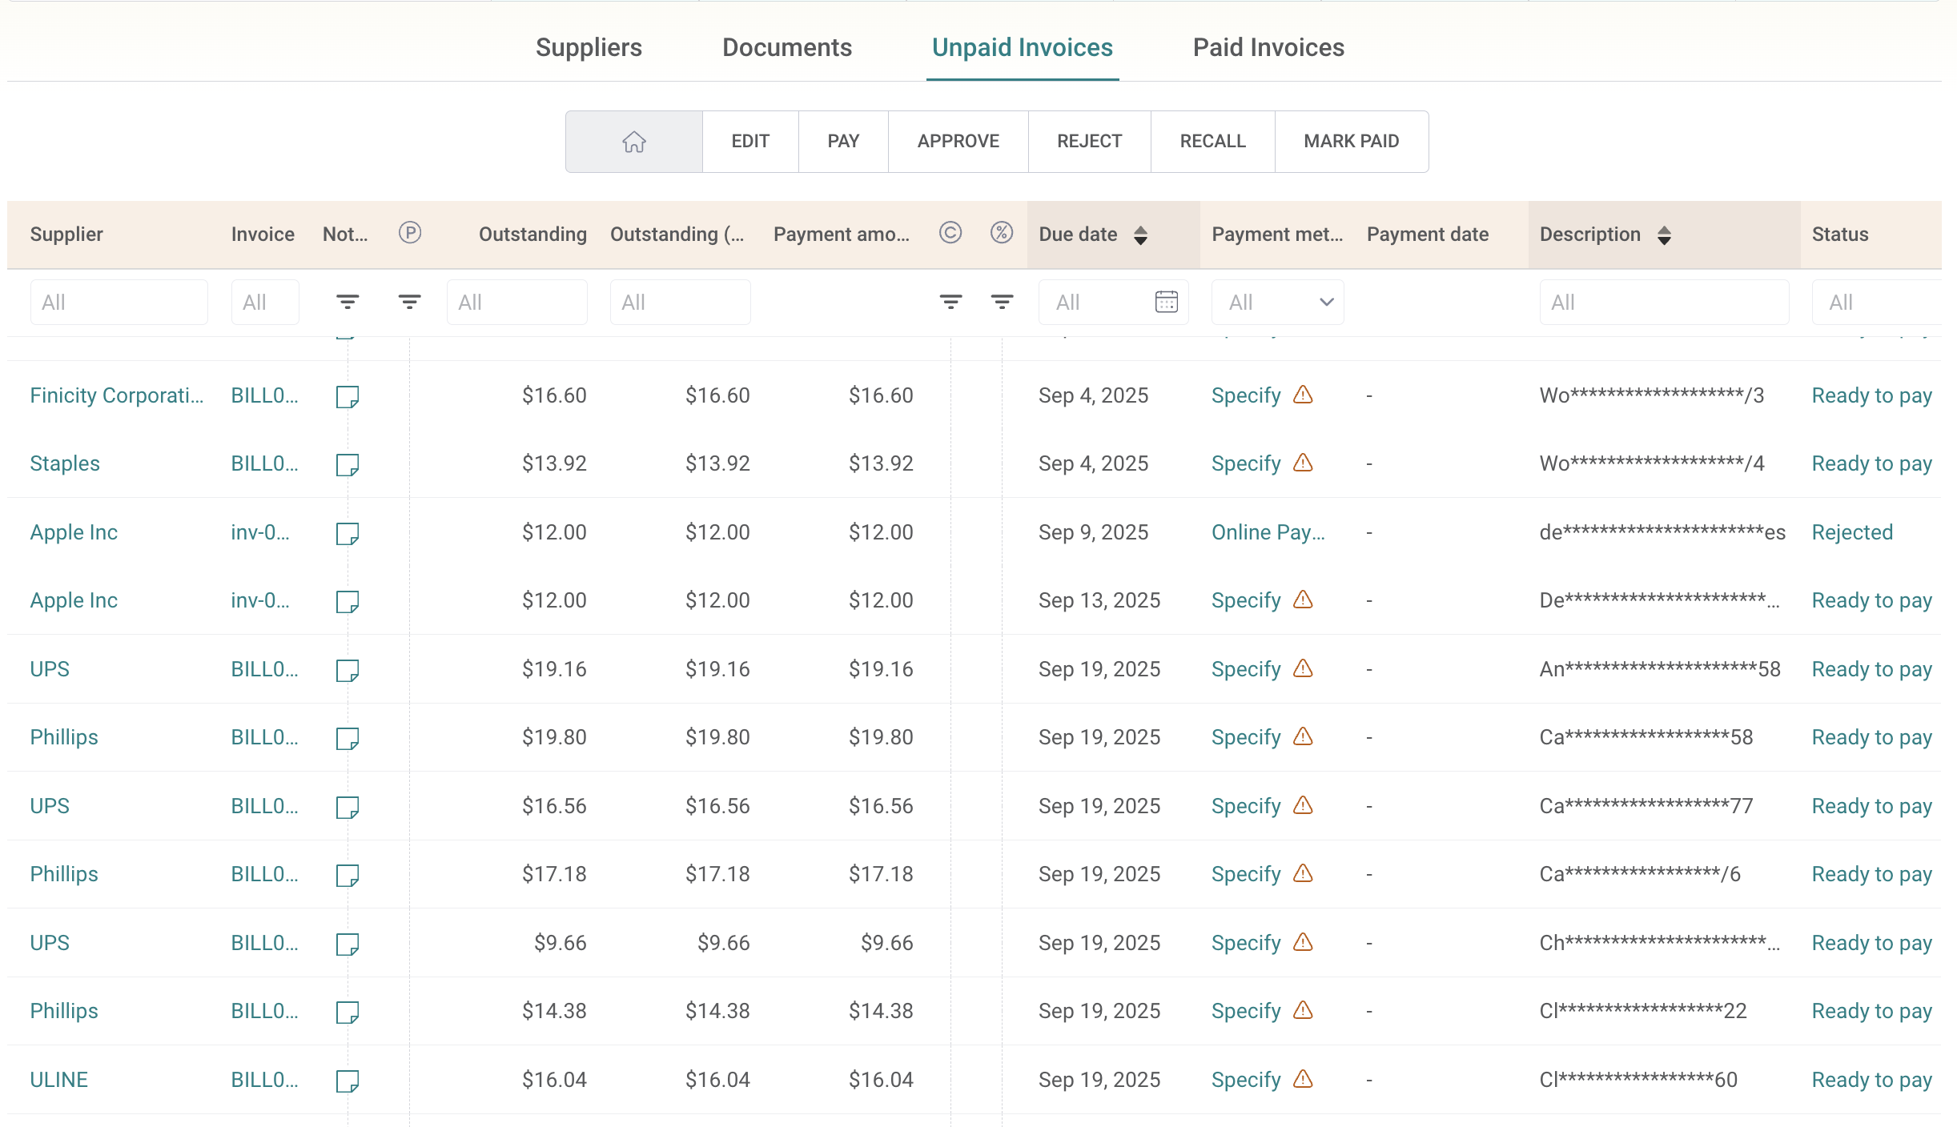
Task: Click warning icon in Apple Inc Sep 13 row
Action: 1304,600
